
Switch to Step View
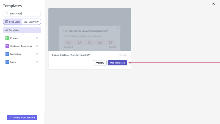click(13, 22)
